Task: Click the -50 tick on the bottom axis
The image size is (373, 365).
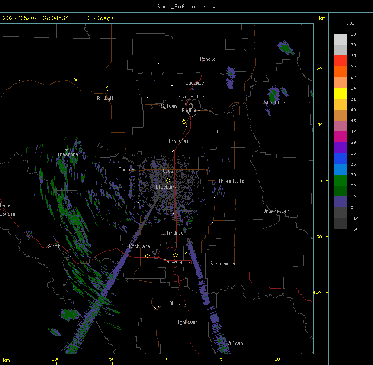Action: click(110, 359)
